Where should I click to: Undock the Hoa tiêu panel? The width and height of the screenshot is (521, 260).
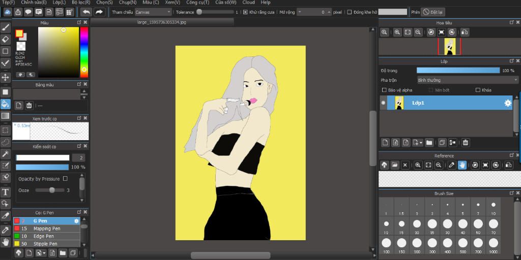coord(512,22)
